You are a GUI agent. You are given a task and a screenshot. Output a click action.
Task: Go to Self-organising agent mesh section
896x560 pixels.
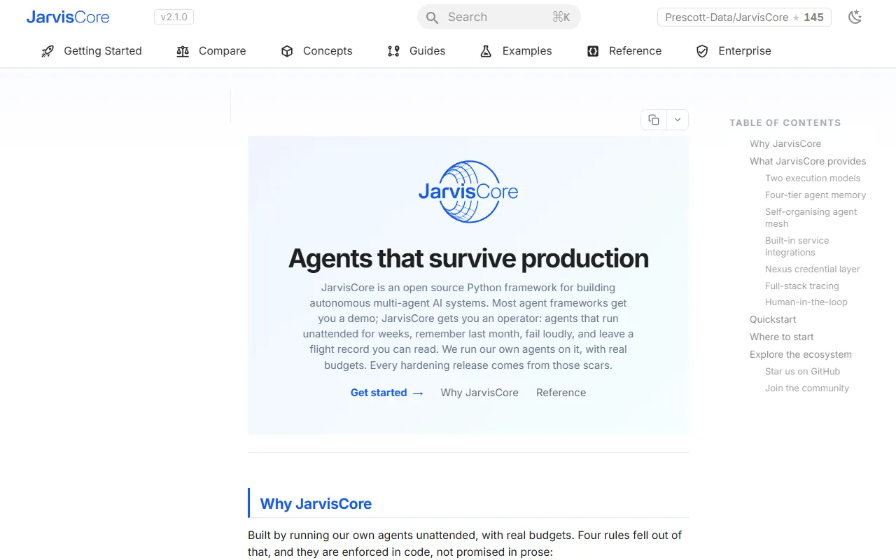click(x=811, y=218)
